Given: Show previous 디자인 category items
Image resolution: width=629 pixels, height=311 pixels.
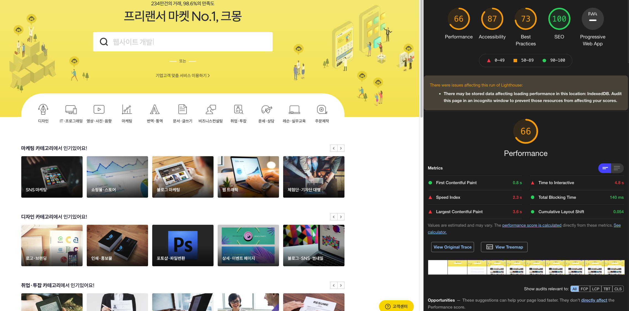Looking at the screenshot, I should [x=334, y=217].
